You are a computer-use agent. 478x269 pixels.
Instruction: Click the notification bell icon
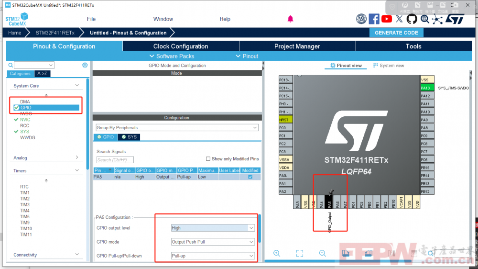click(x=290, y=19)
